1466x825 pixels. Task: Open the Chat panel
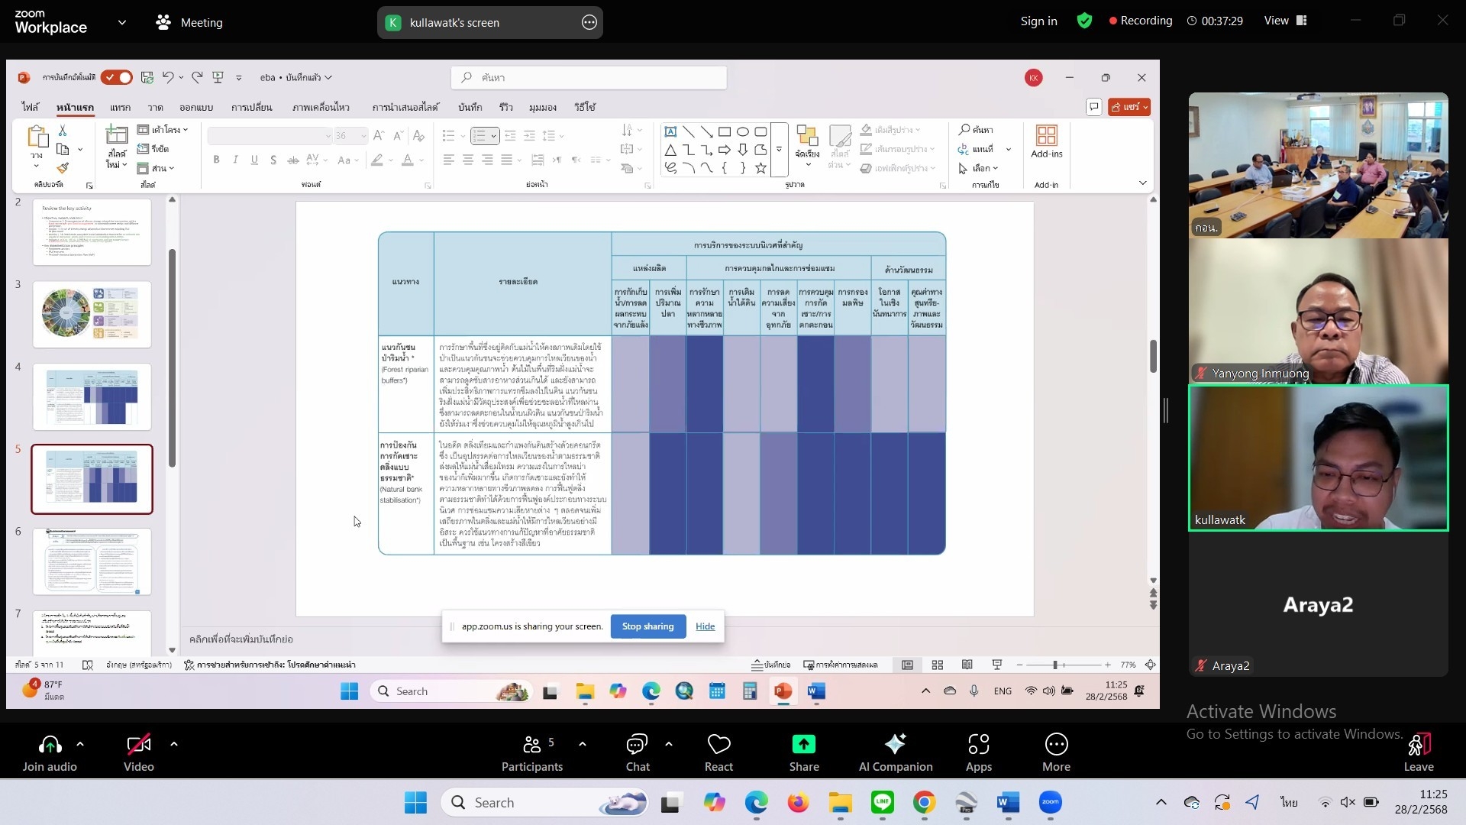pyautogui.click(x=637, y=744)
